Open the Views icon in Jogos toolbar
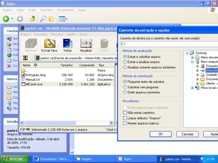218x163 pixels. pyautogui.click(x=62, y=19)
